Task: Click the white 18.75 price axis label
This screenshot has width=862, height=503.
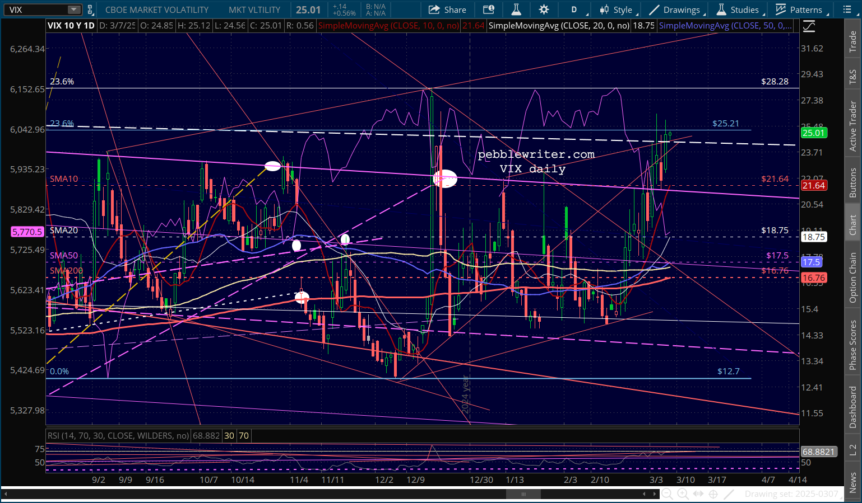Action: click(x=813, y=237)
